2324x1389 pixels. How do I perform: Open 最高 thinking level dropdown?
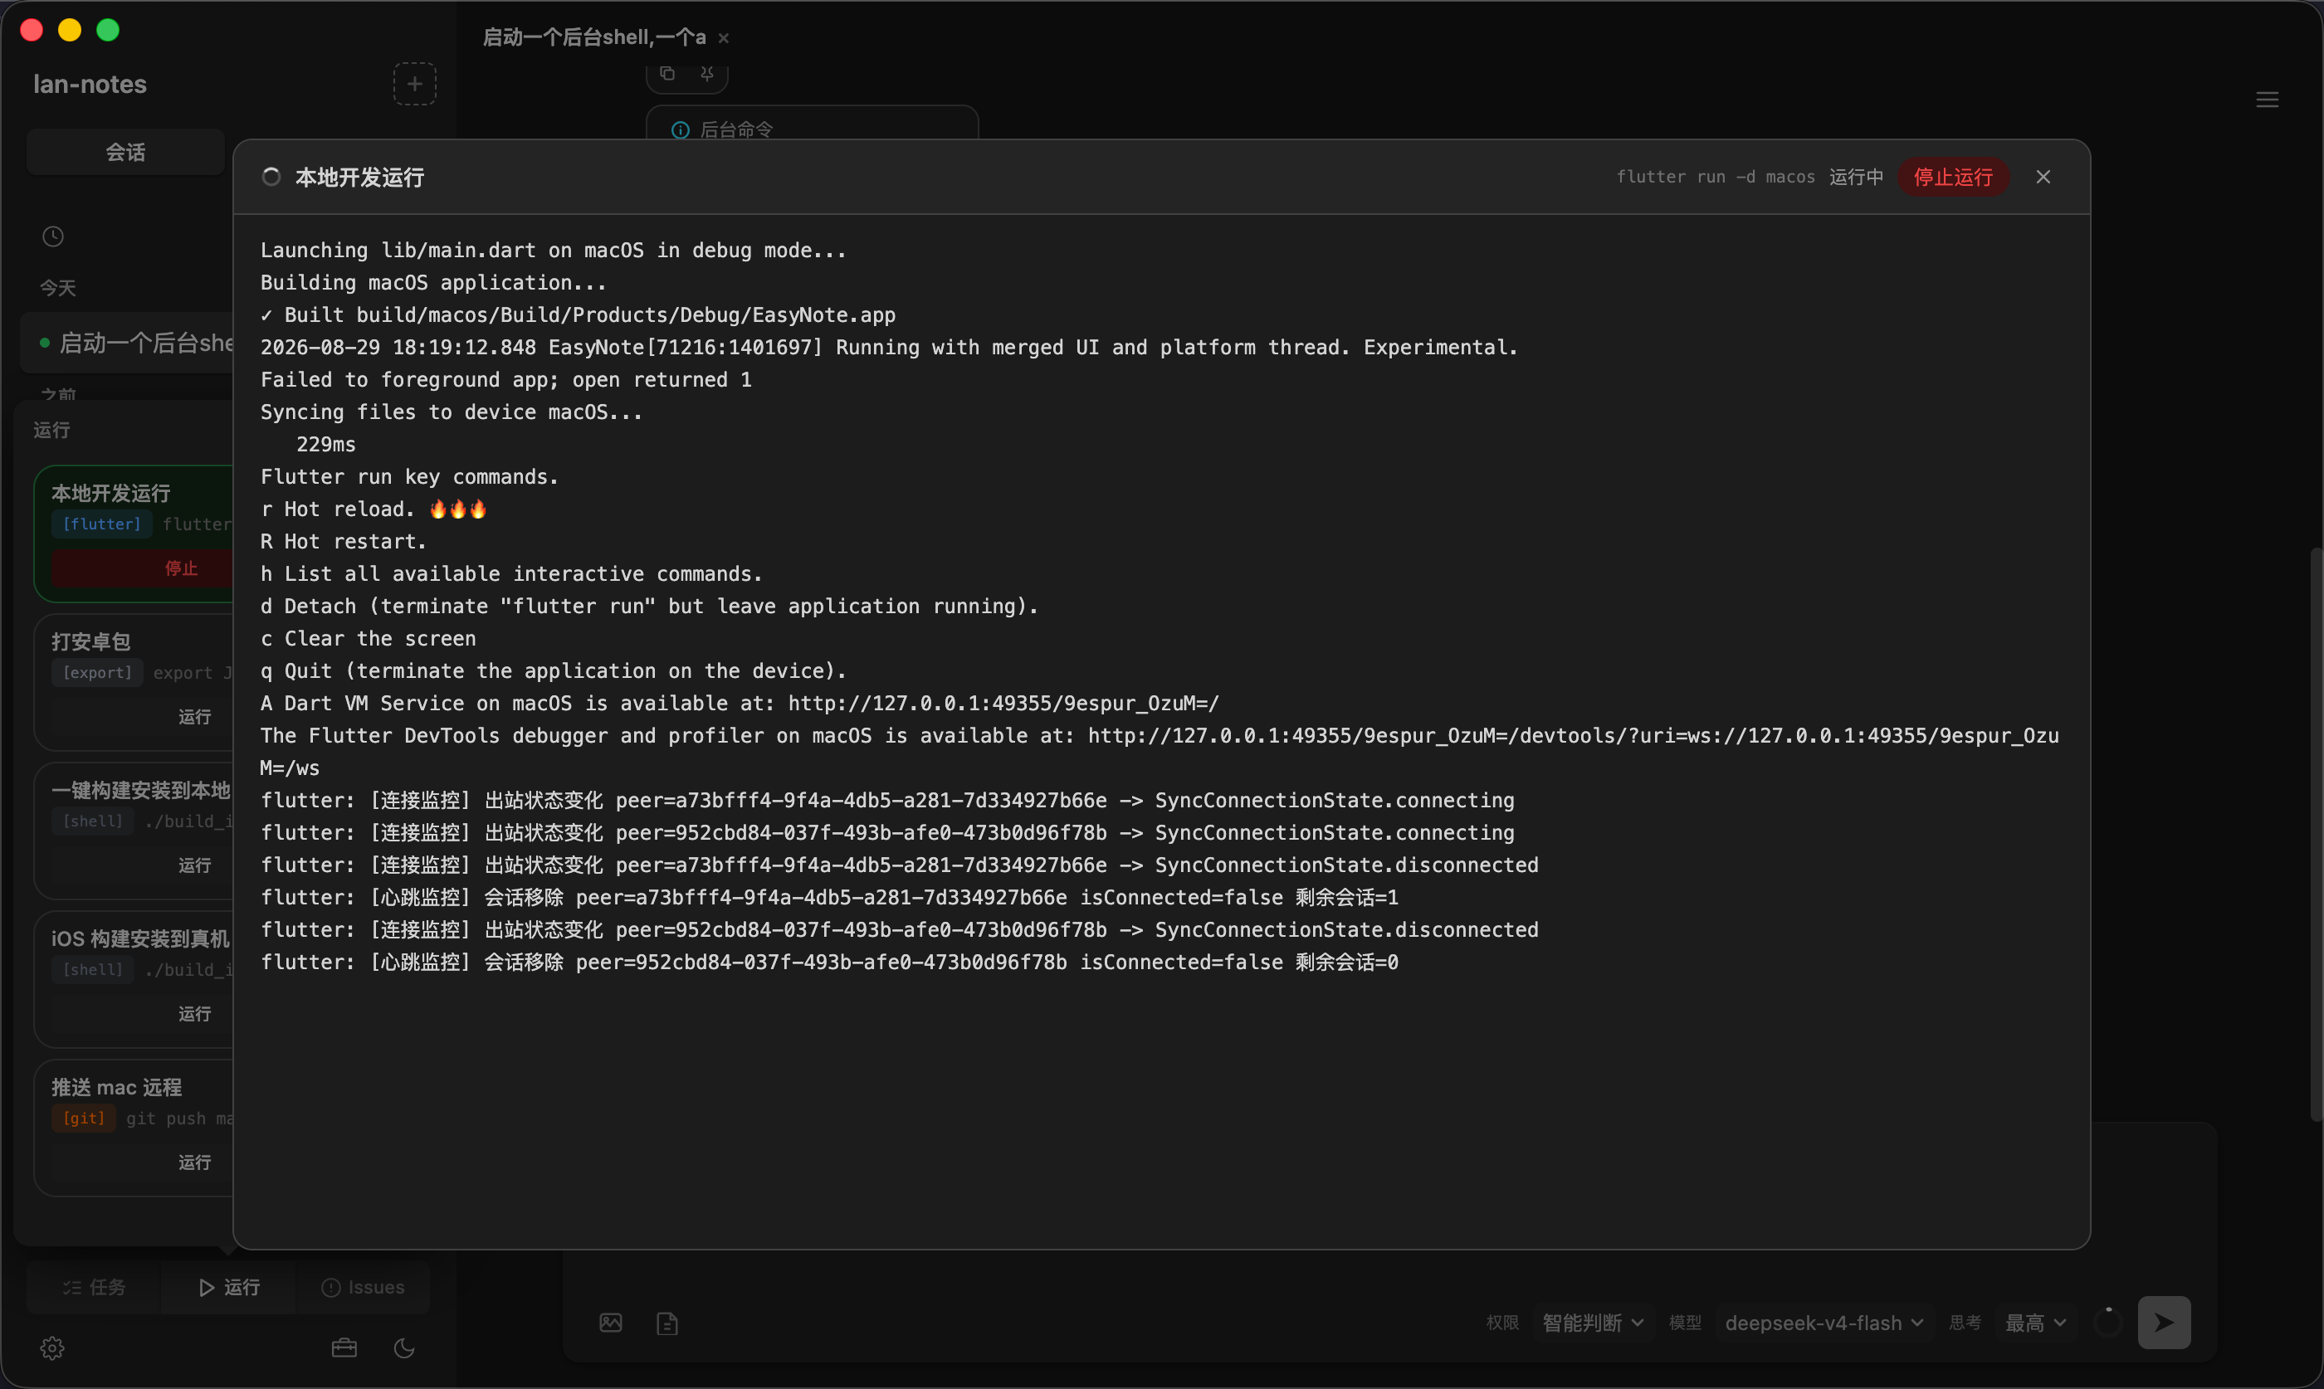click(2036, 1323)
